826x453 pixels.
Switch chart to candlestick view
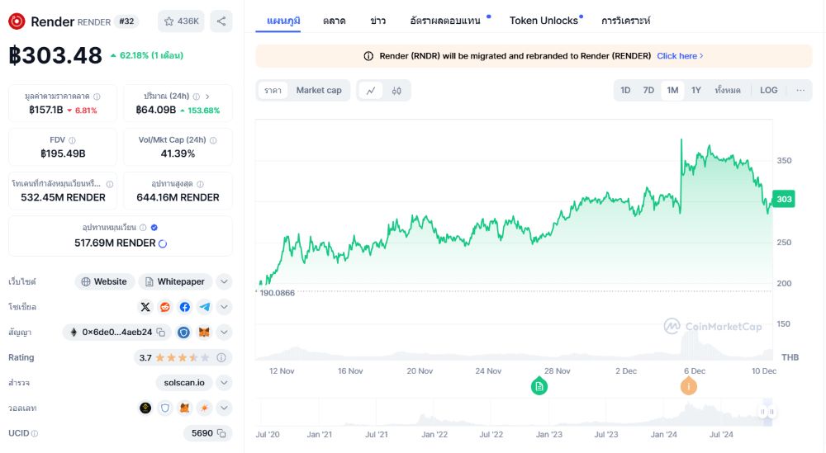pos(396,91)
